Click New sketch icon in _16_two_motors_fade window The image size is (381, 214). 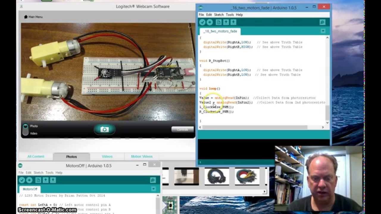(219, 22)
